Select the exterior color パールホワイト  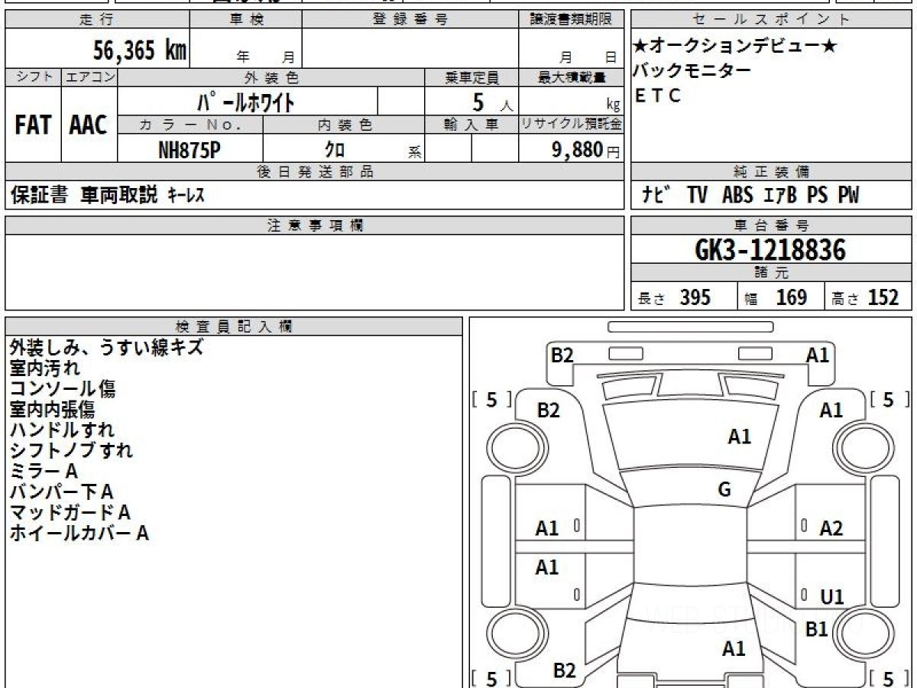click(x=246, y=101)
